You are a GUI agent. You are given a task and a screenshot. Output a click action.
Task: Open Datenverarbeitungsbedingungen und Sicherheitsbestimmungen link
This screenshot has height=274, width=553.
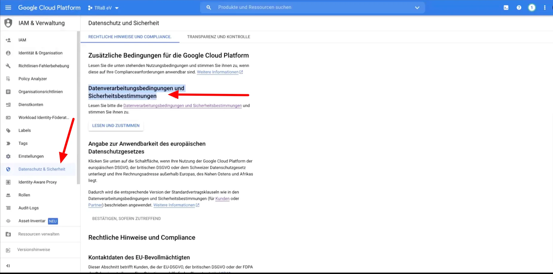coord(182,106)
